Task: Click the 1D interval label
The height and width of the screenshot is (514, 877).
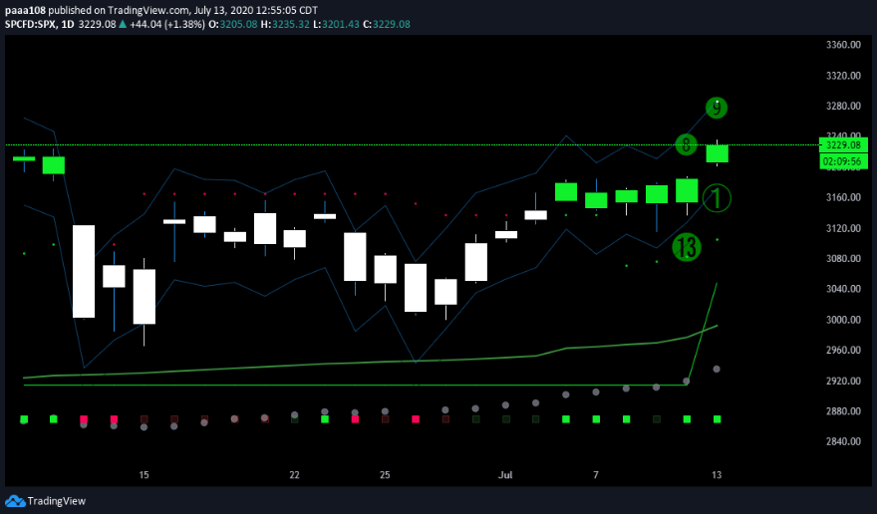Action: 68,24
